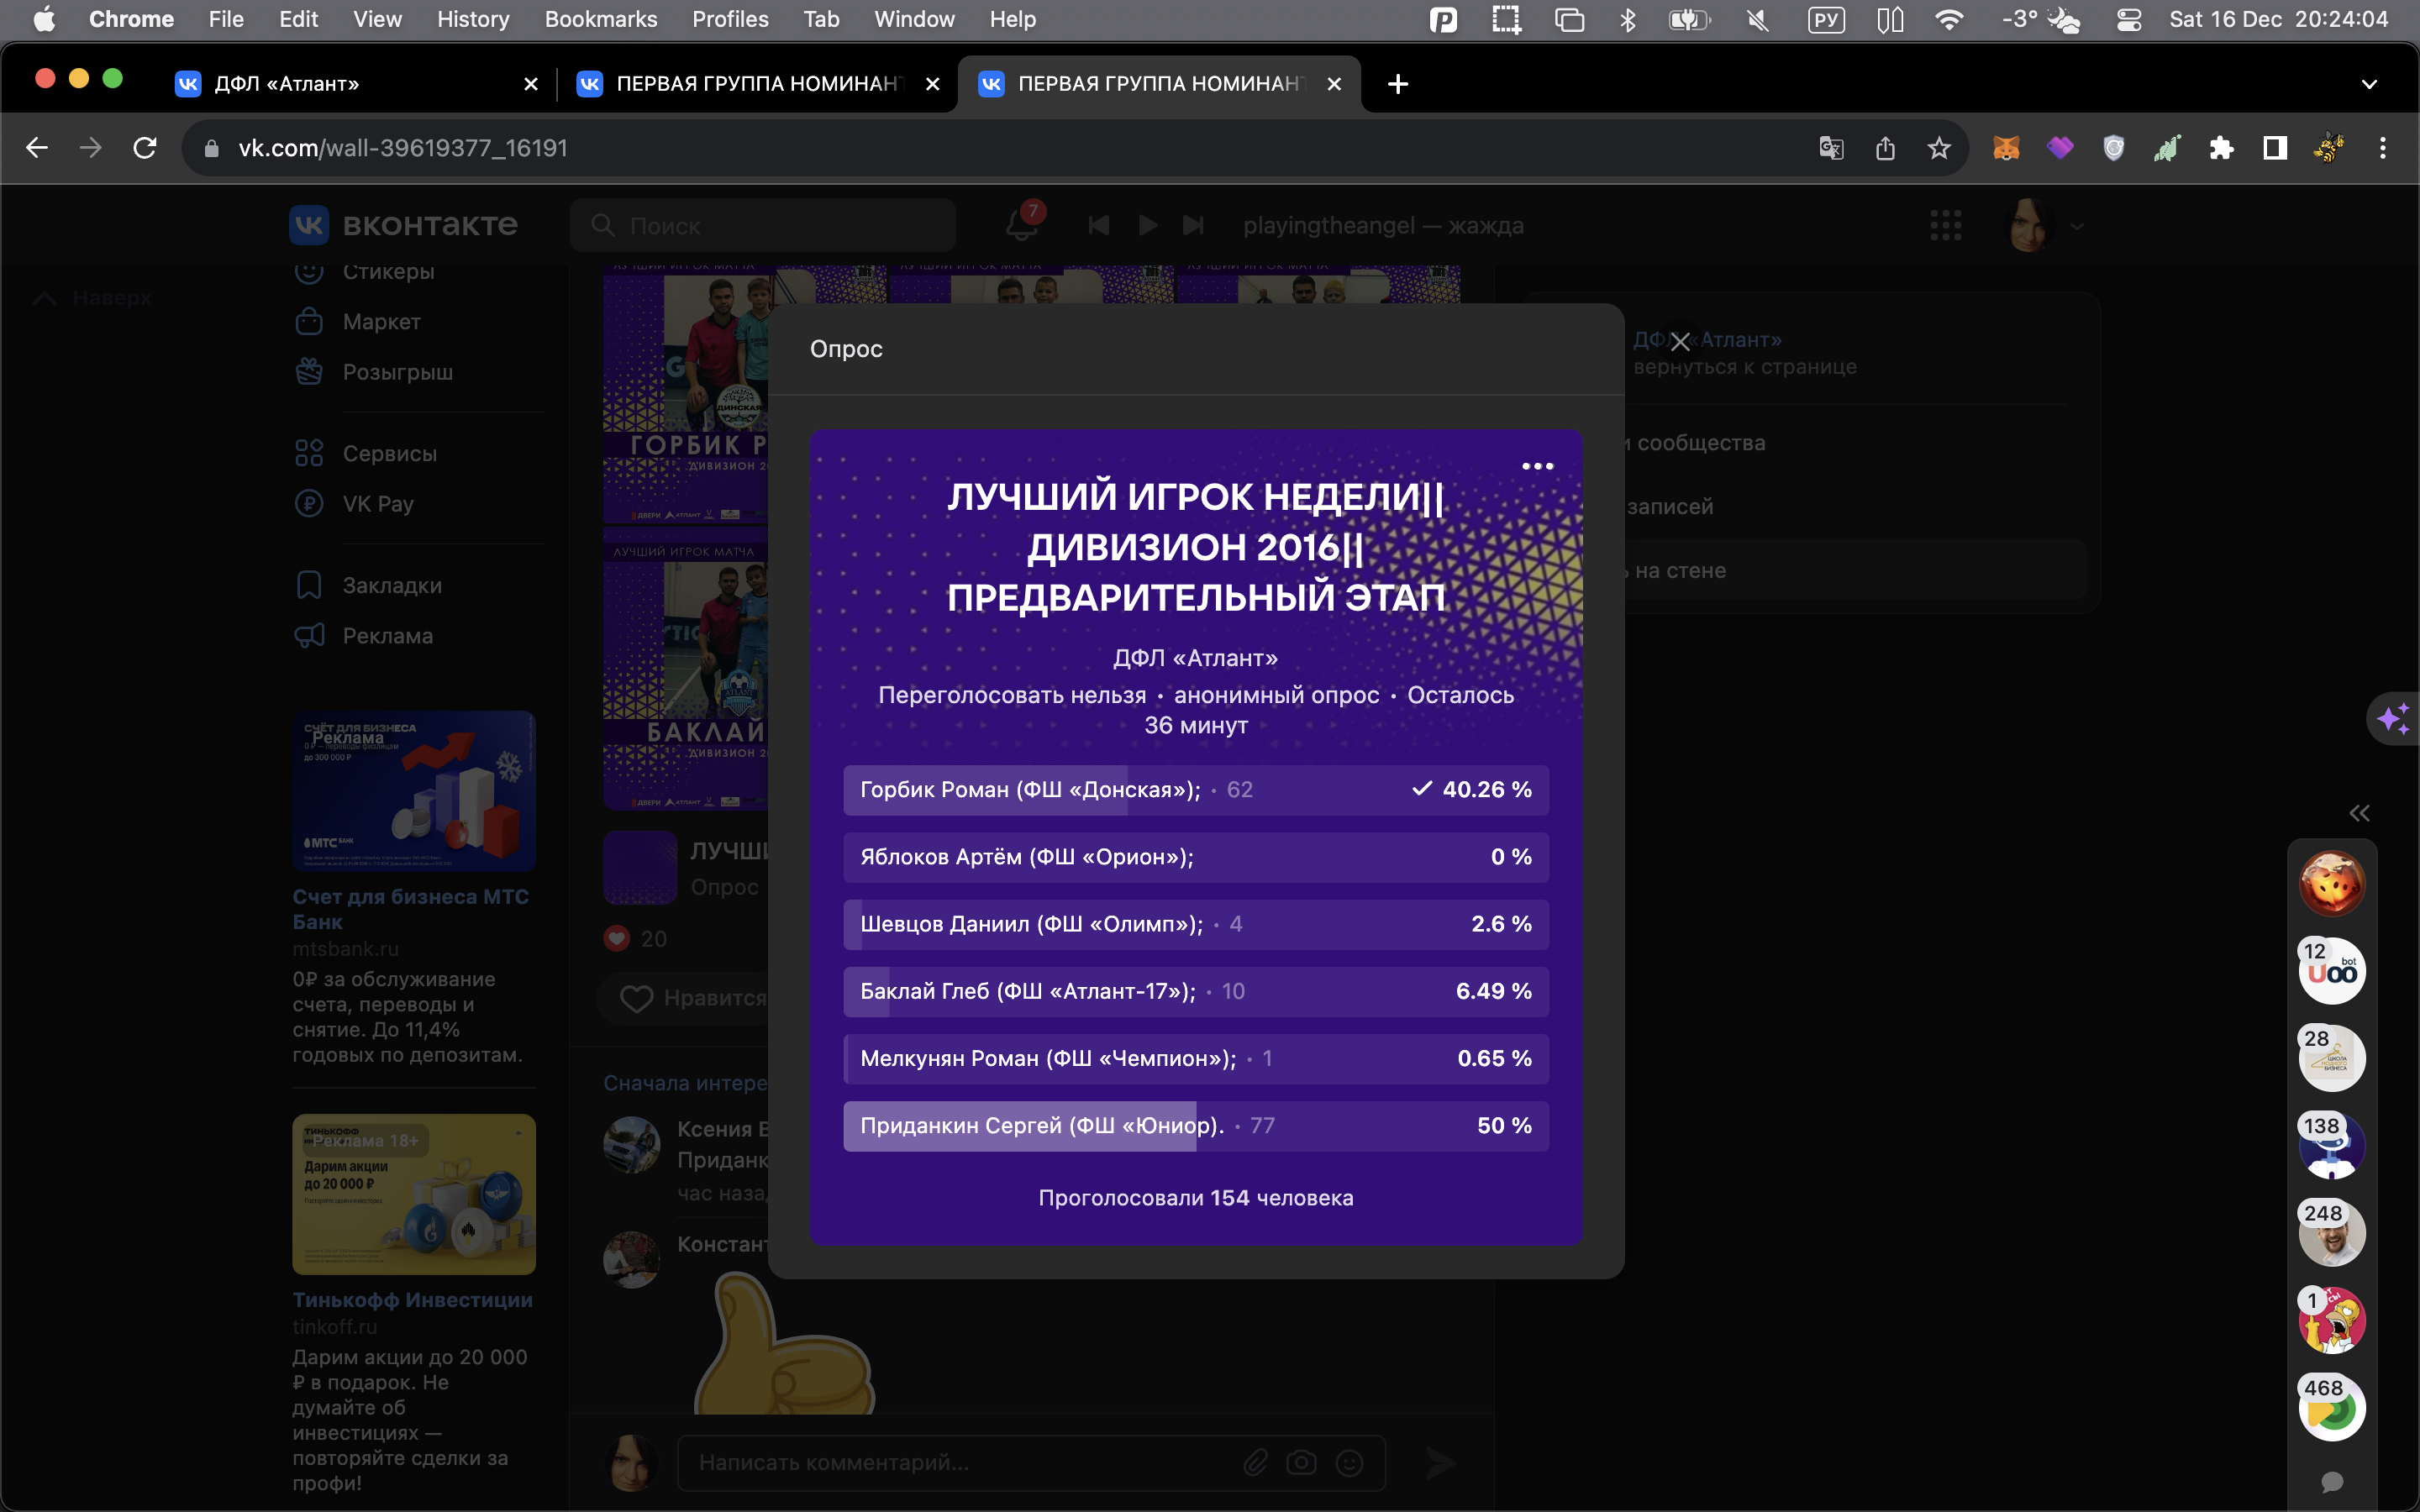Share this page from address bar
Screen dimensions: 2420x1512
click(1885, 148)
